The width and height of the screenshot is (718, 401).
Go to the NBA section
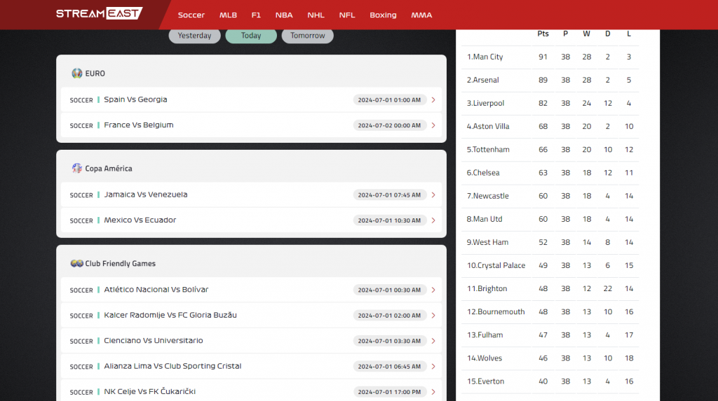pyautogui.click(x=284, y=15)
